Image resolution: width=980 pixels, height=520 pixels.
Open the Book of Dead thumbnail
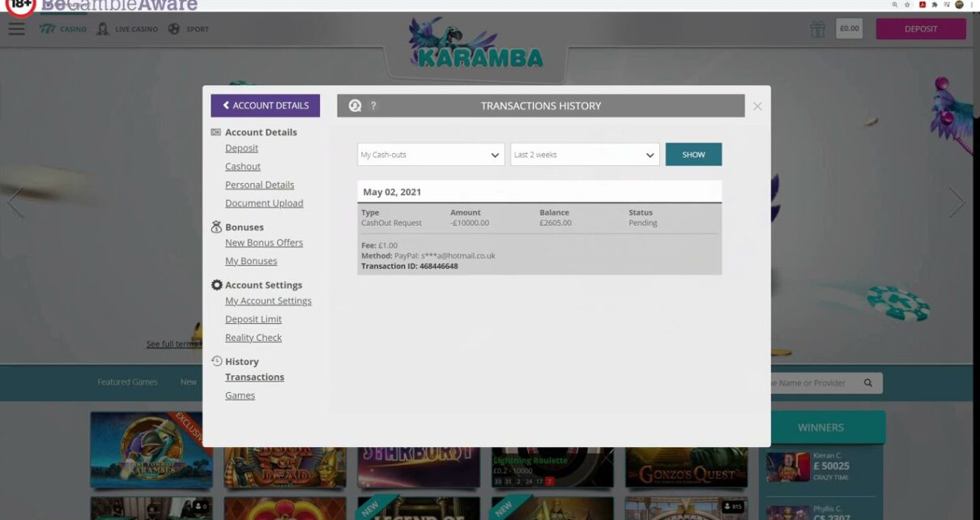pos(284,466)
